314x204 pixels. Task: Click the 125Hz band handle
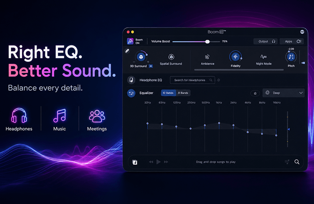pos(176,126)
